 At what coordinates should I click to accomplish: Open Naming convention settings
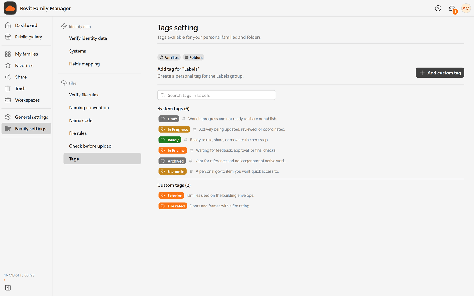pyautogui.click(x=102, y=107)
